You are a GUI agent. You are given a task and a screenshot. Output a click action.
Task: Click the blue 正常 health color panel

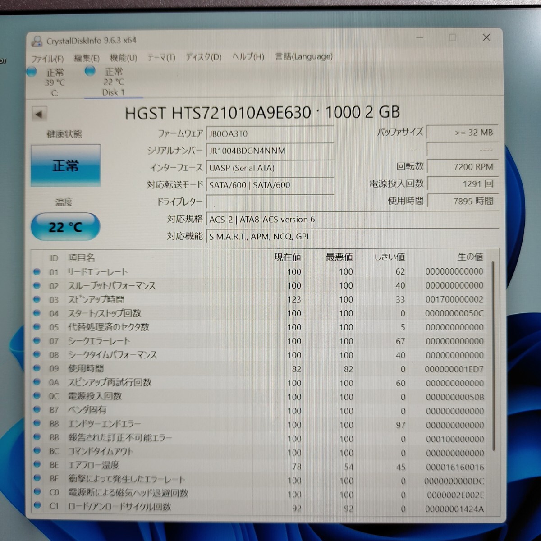(x=66, y=165)
